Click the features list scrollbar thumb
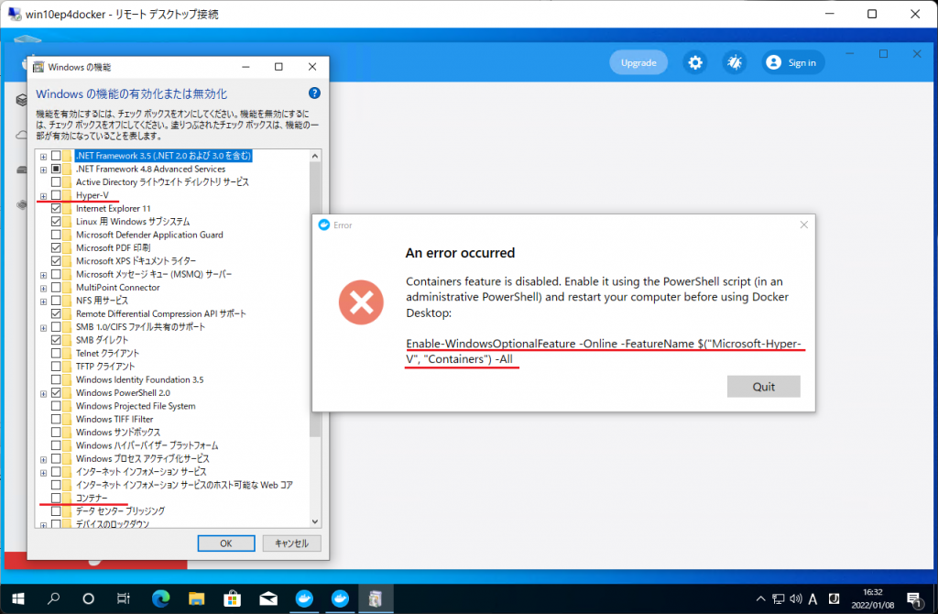Image resolution: width=938 pixels, height=614 pixels. point(315,300)
